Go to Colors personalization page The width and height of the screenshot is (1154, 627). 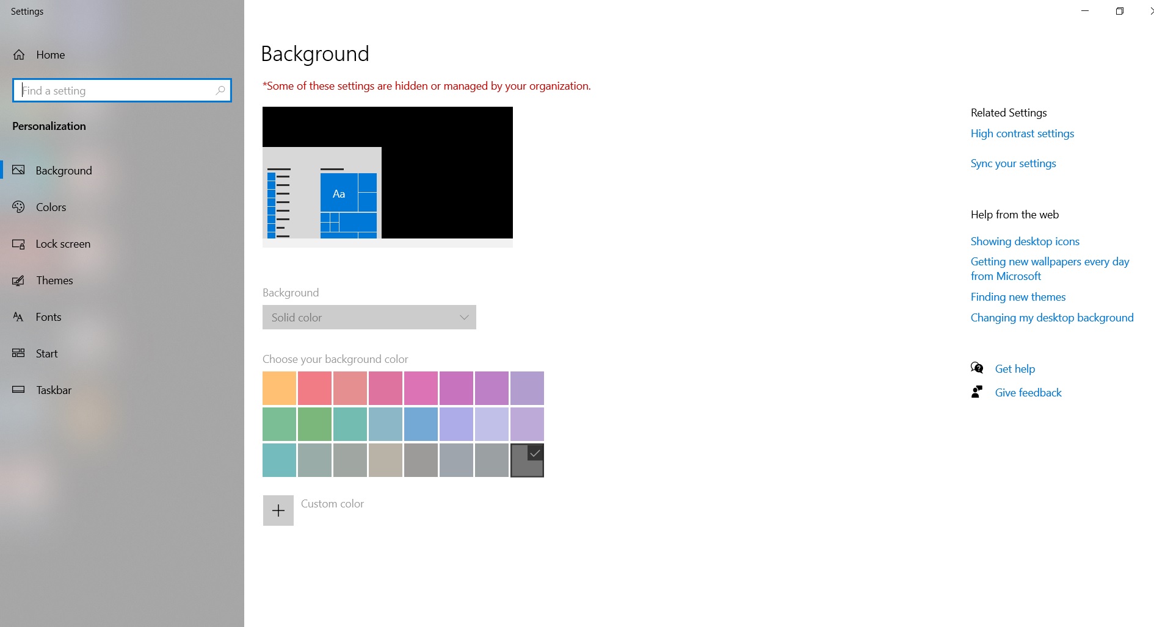[122, 207]
